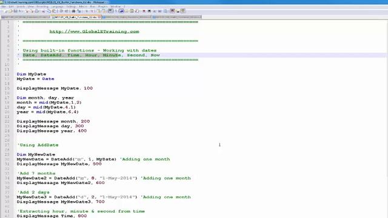Viewport: 388px width, 218px height.
Task: Toggle Show All Characters icon
Action: 116,11
